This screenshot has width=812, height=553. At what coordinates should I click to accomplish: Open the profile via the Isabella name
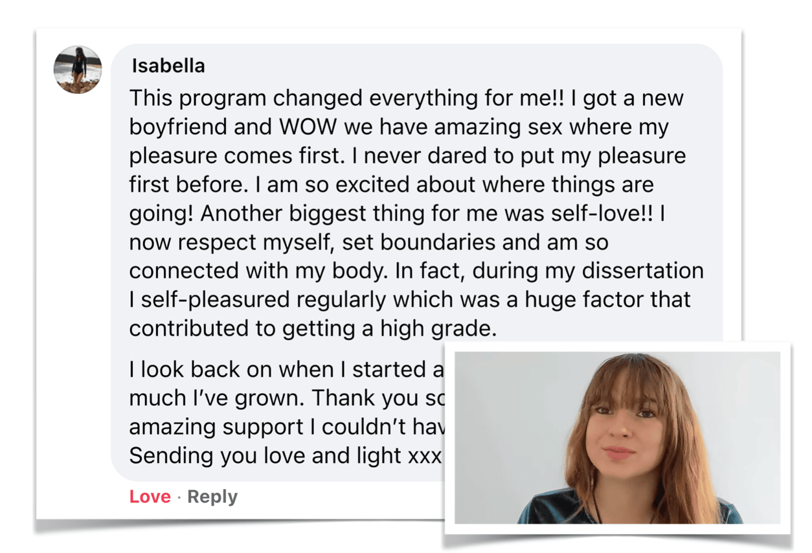point(168,66)
